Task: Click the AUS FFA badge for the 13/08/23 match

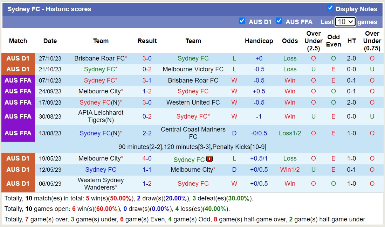Action: 18,133
